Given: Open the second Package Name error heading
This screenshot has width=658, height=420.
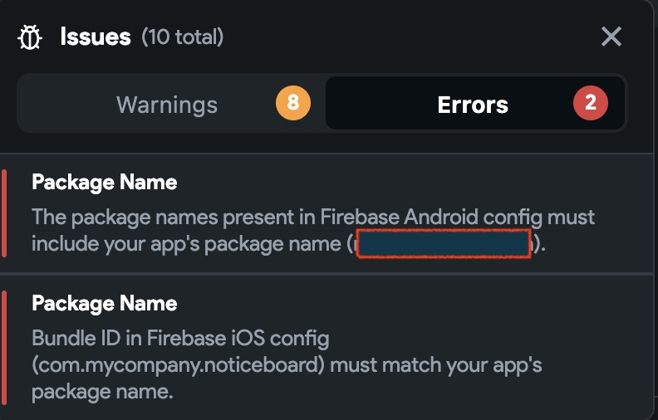Looking at the screenshot, I should 105,303.
